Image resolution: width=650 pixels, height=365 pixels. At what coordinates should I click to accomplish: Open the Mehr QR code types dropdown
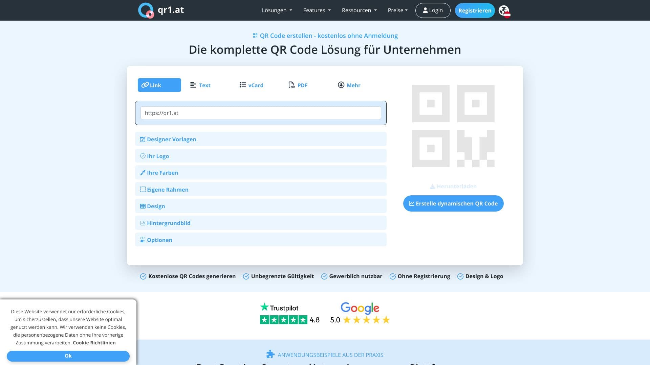coord(349,85)
